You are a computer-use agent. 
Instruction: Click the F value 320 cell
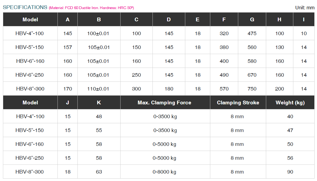coord(224,34)
